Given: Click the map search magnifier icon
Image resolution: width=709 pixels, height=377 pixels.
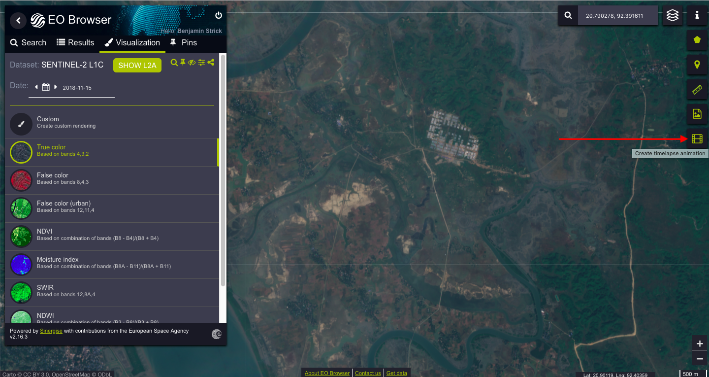Looking at the screenshot, I should pyautogui.click(x=568, y=16).
